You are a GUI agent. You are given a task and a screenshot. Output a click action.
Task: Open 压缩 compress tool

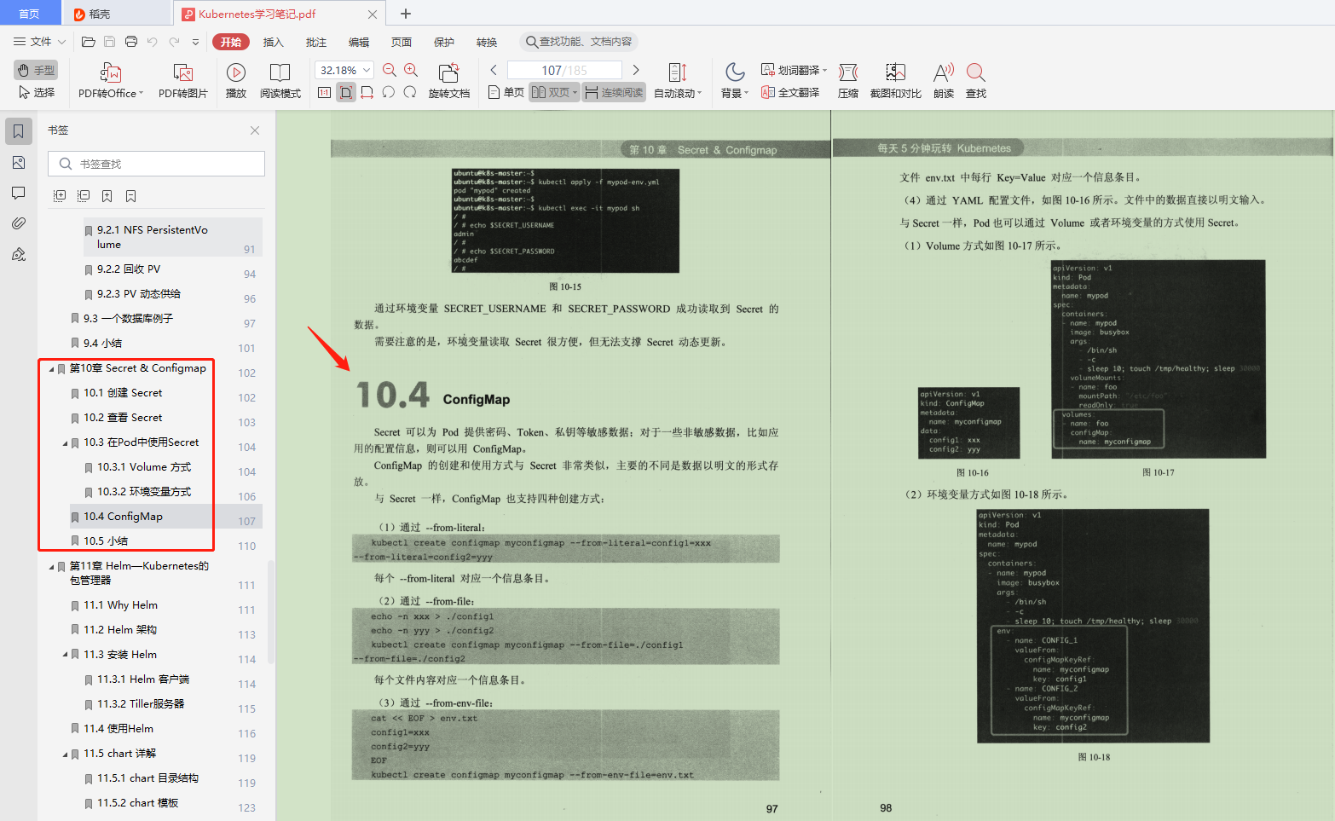click(848, 81)
